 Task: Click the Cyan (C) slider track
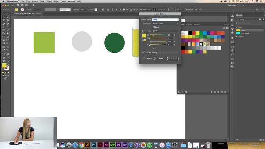[x=158, y=35]
